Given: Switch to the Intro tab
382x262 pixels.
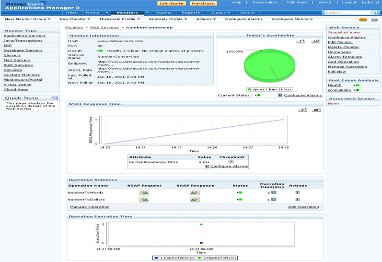Looking at the screenshot, I should coord(72,13).
